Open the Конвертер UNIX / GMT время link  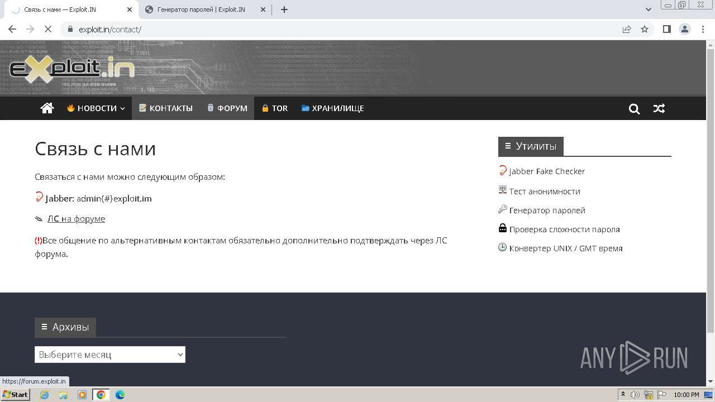(566, 248)
